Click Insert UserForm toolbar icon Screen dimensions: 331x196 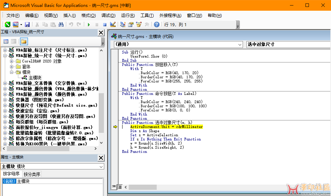coord(16,24)
